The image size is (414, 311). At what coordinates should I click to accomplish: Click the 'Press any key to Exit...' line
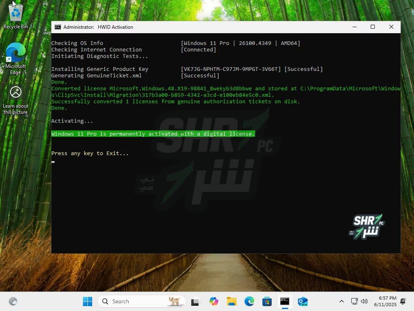point(90,153)
